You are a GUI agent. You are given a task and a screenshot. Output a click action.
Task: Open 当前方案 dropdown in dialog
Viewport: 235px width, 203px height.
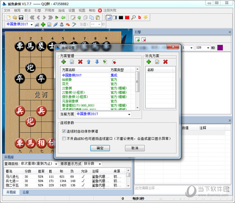[129, 114]
